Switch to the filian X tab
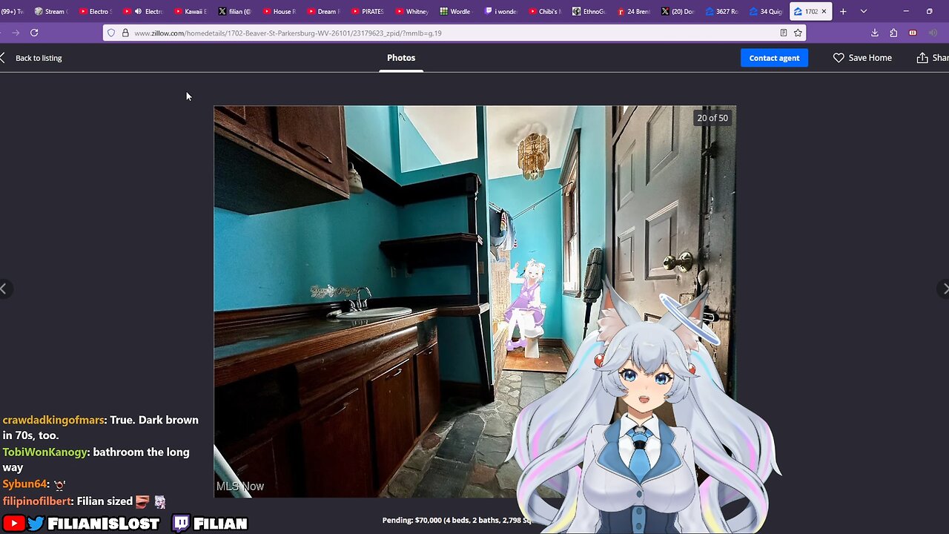The image size is (949, 534). pos(235,11)
